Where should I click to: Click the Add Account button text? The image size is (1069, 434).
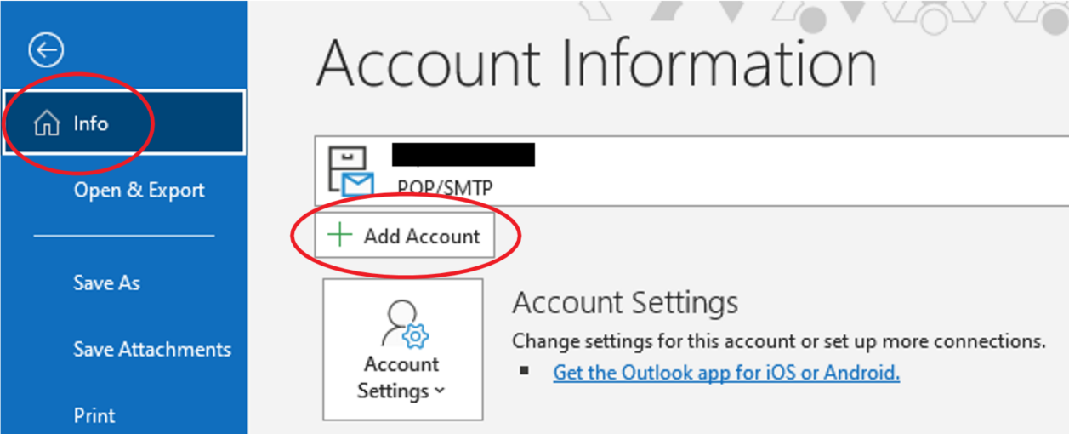tap(422, 236)
